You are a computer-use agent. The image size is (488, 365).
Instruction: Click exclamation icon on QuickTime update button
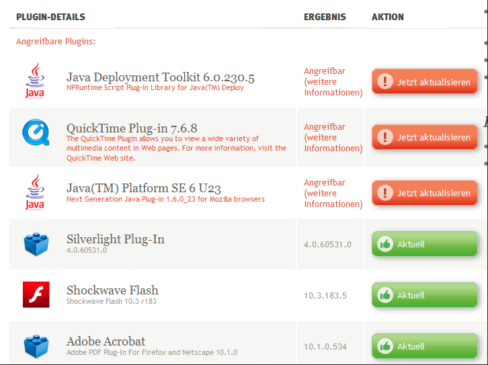coord(385,137)
